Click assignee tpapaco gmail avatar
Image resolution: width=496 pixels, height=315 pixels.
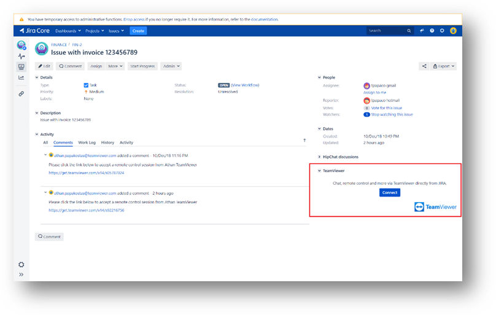[366, 85]
